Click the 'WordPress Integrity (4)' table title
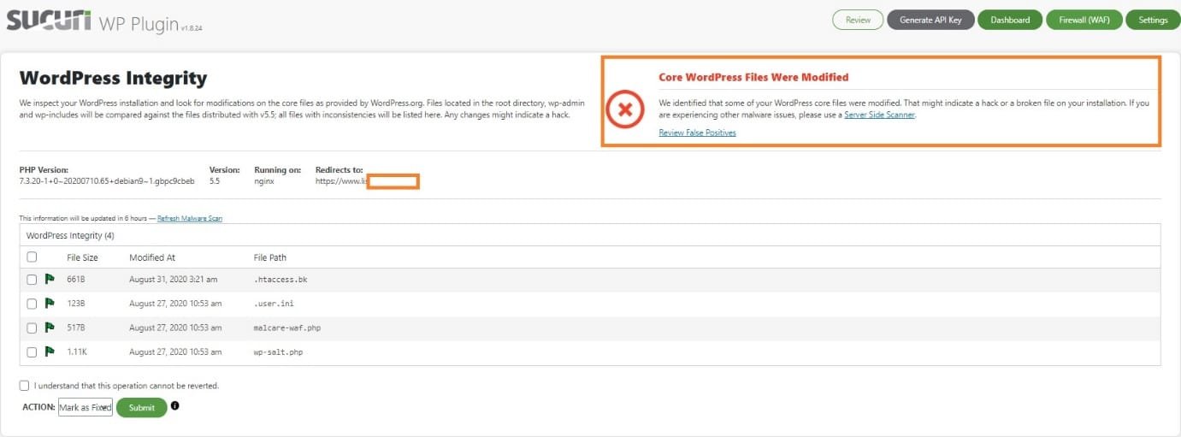The height and width of the screenshot is (437, 1181). click(70, 235)
